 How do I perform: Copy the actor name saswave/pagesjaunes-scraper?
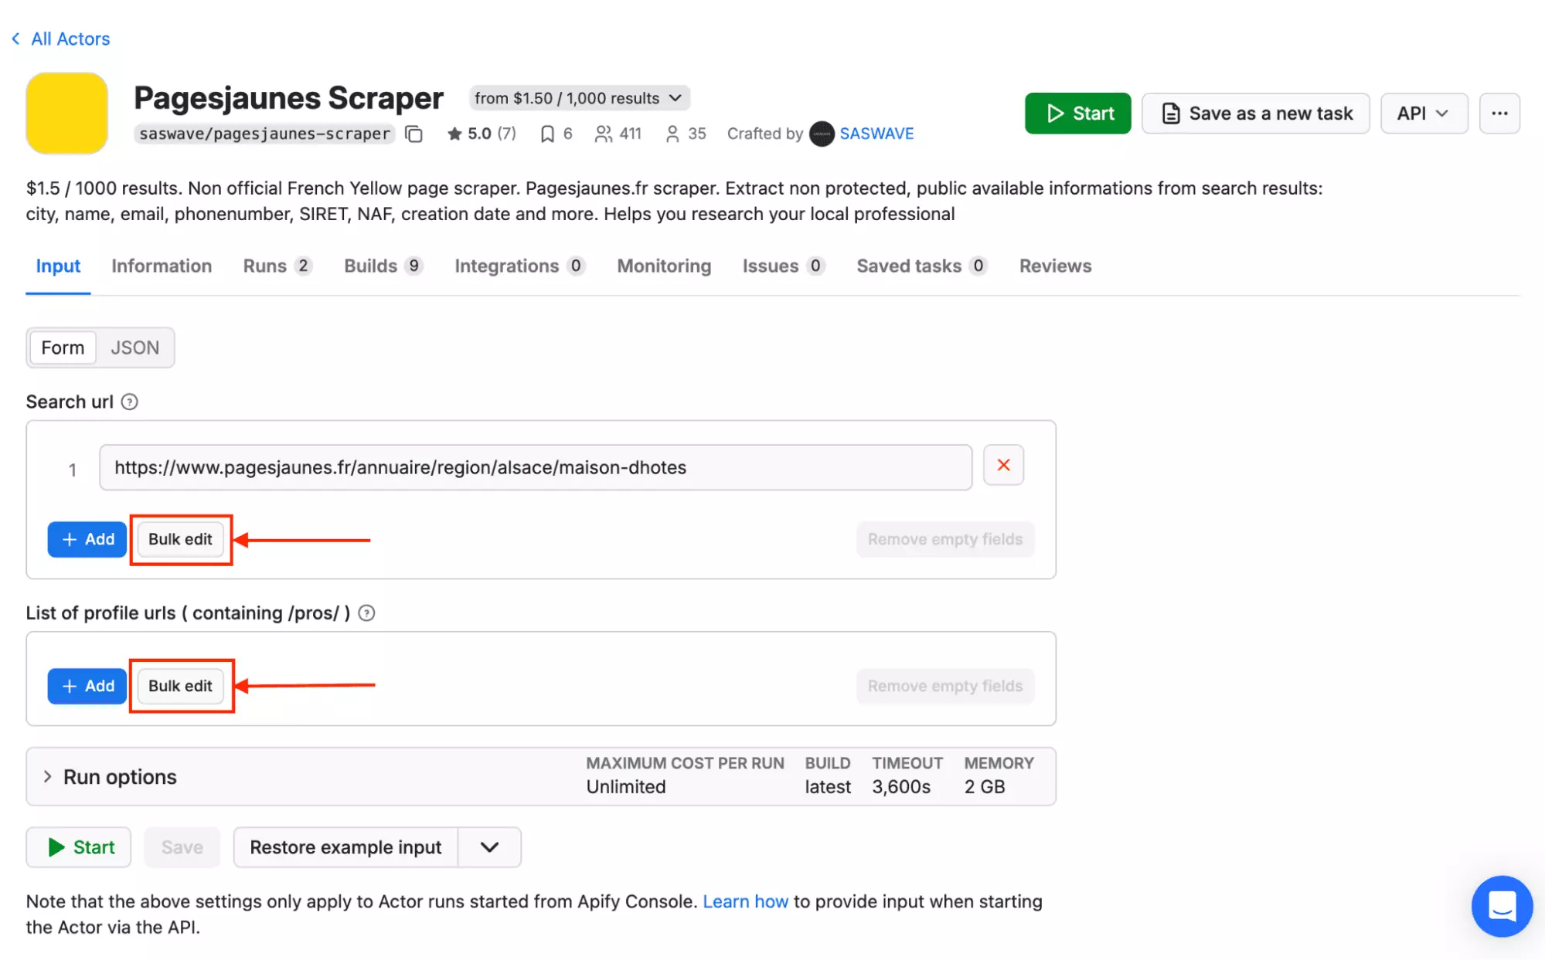point(414,134)
